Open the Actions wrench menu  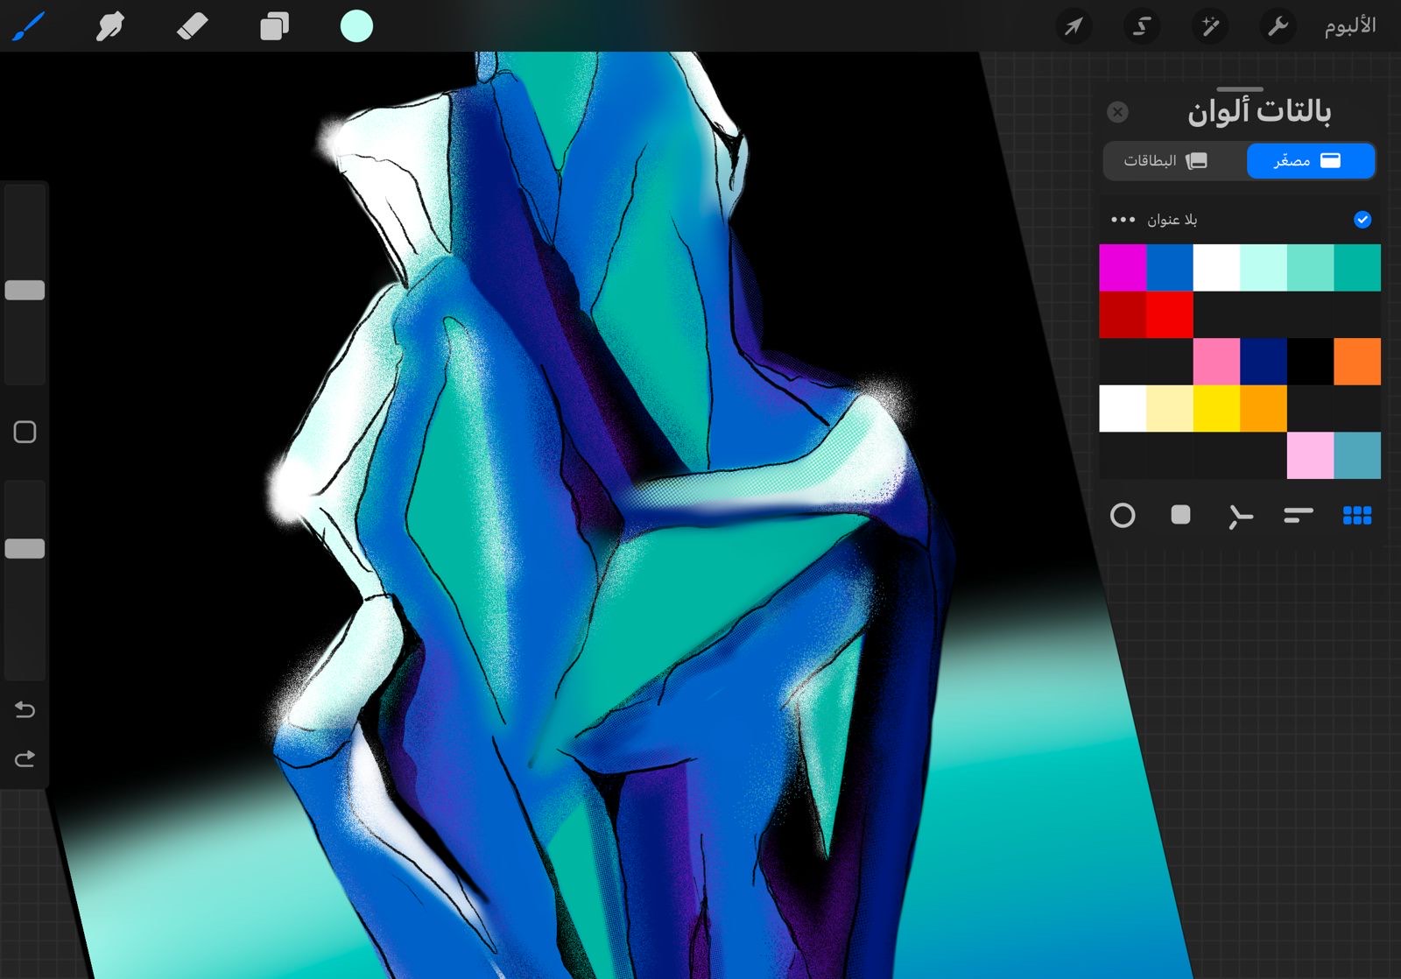click(1278, 26)
